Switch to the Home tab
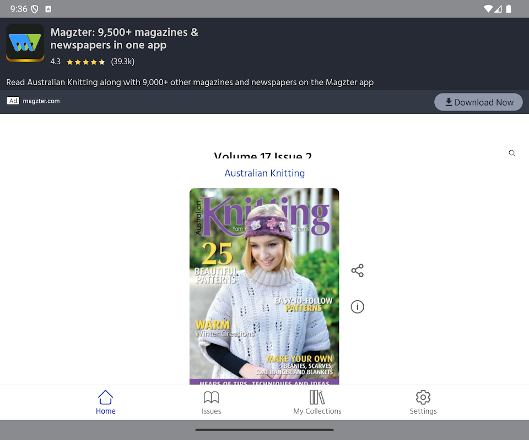Viewport: 529px width, 440px height. tap(106, 402)
